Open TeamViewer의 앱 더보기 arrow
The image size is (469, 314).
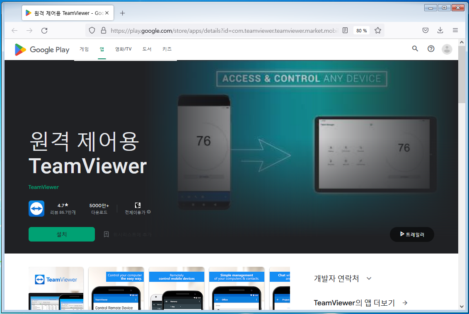pyautogui.click(x=405, y=303)
